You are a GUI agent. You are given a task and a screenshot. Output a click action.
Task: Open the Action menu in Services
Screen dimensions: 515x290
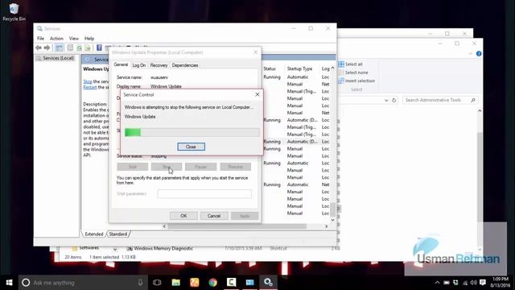(x=56, y=39)
